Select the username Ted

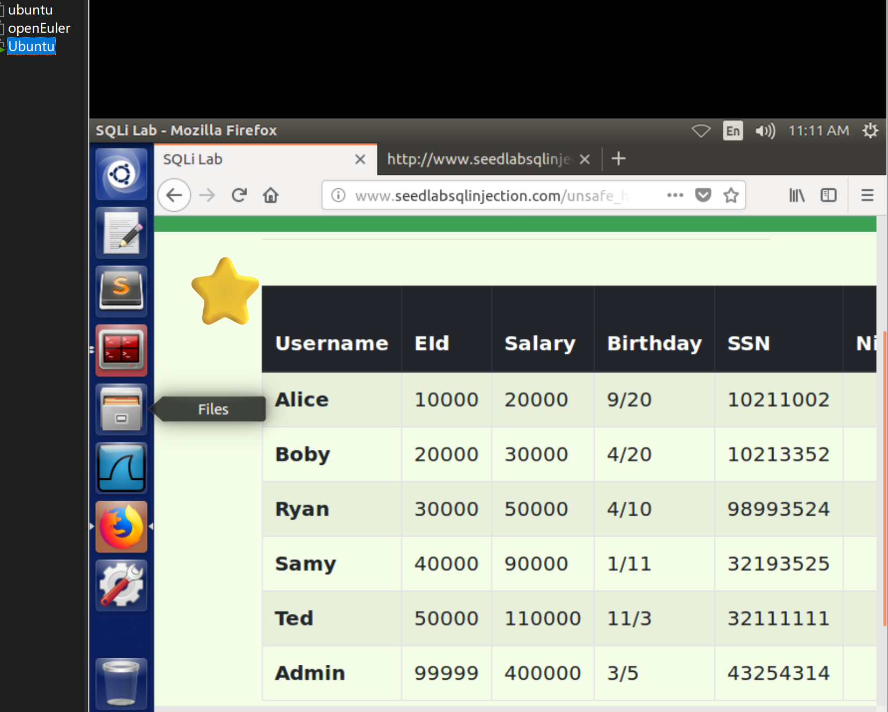pos(294,618)
